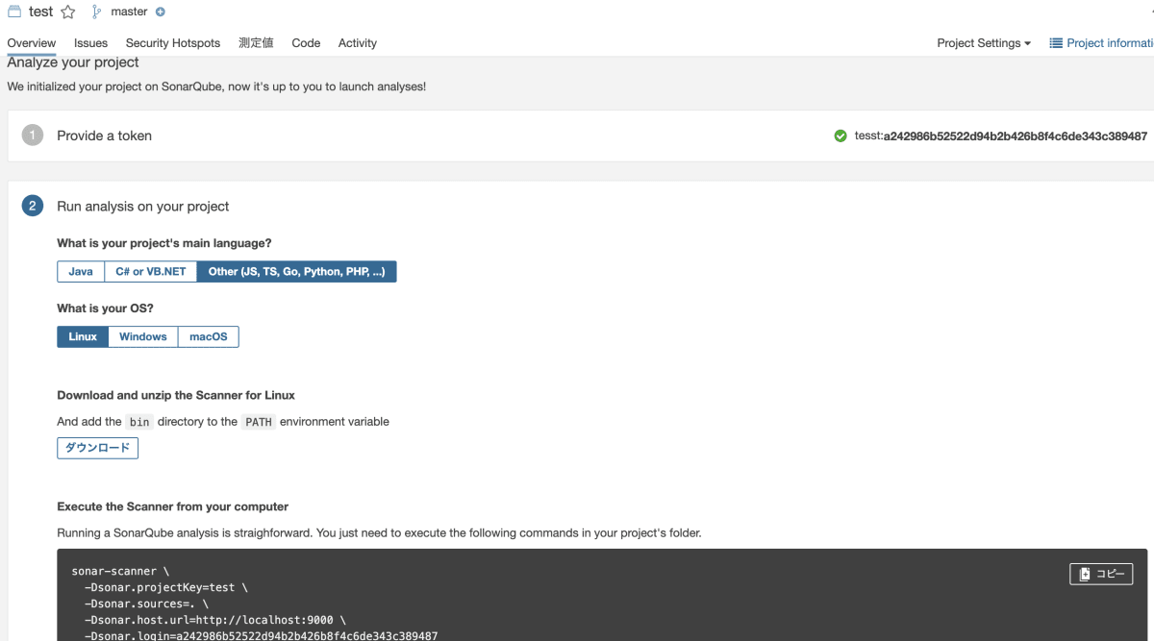
Task: Click the コピー button to copy the command
Action: point(1101,574)
